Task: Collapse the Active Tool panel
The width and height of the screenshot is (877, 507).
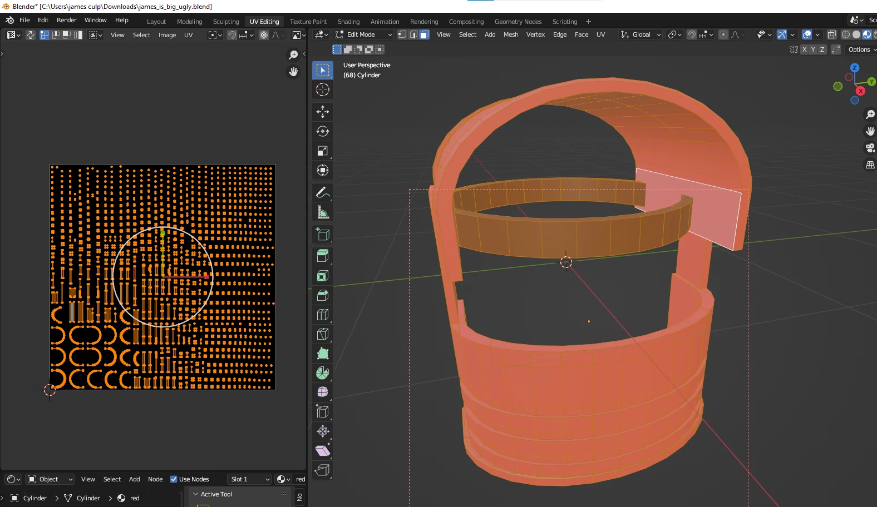Action: (x=195, y=494)
